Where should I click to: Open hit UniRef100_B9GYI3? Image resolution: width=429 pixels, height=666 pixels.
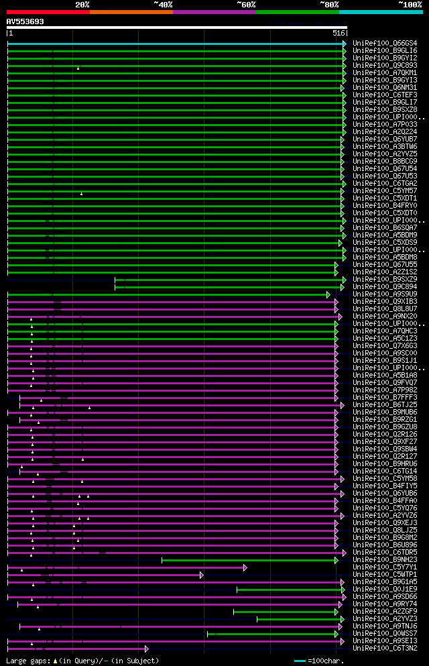(385, 80)
